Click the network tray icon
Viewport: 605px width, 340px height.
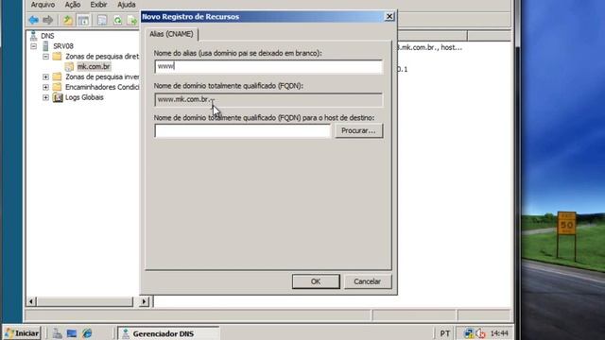click(x=469, y=333)
